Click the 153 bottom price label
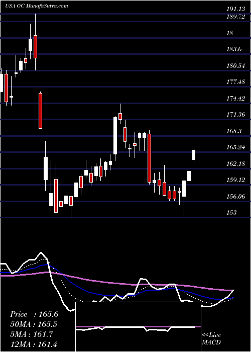 (x=232, y=212)
